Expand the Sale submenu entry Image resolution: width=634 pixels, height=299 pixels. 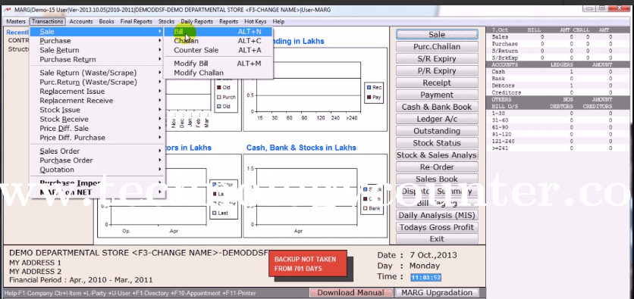point(97,32)
